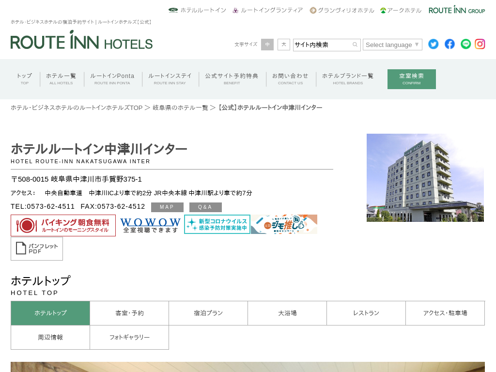Screen dimensions: 496x372
Task: Open the Instagram social icon
Action: point(480,44)
